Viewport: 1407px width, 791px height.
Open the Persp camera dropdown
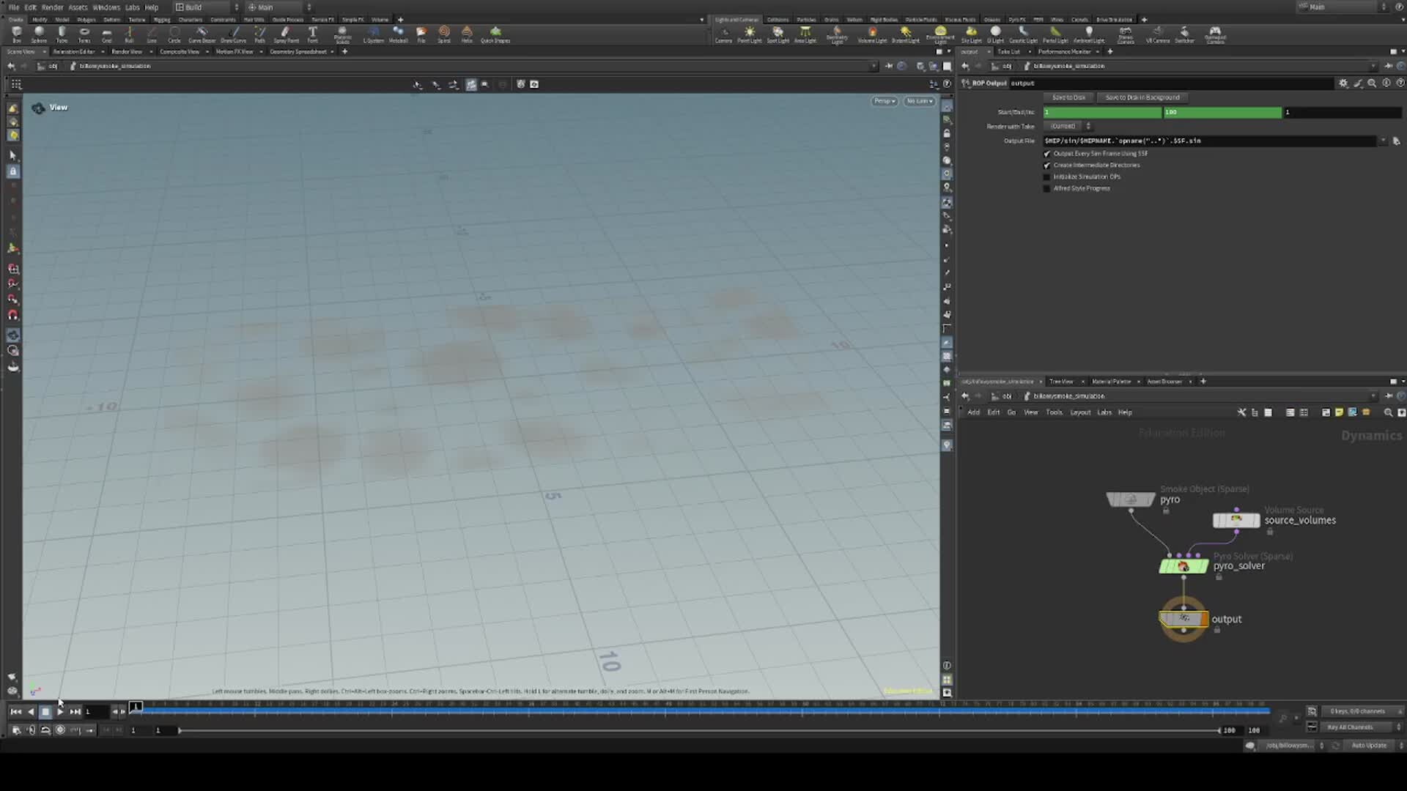885,101
